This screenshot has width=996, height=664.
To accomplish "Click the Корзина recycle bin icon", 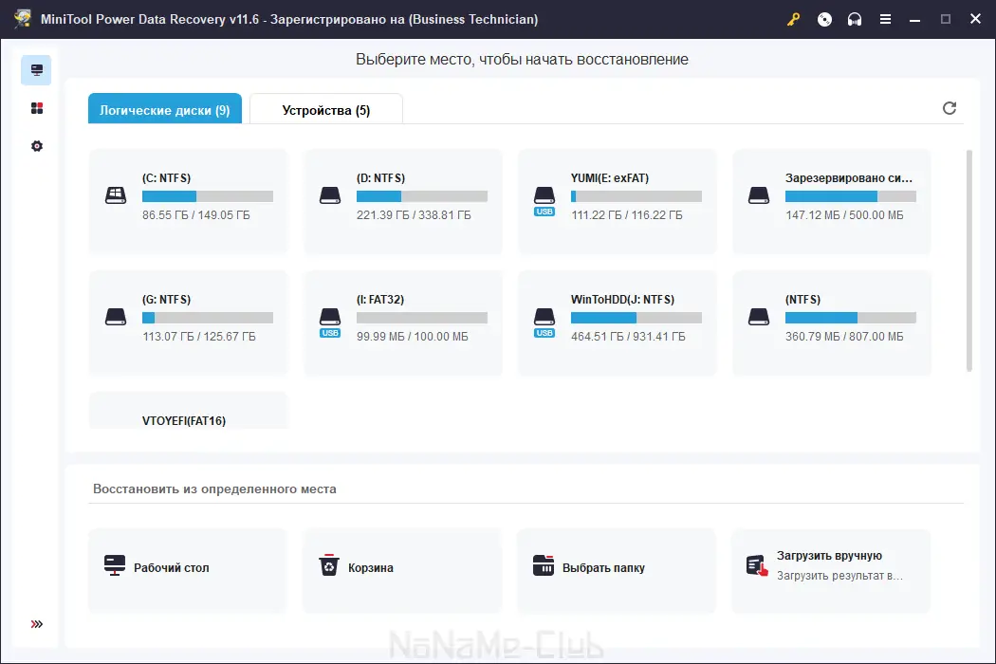I will (328, 565).
